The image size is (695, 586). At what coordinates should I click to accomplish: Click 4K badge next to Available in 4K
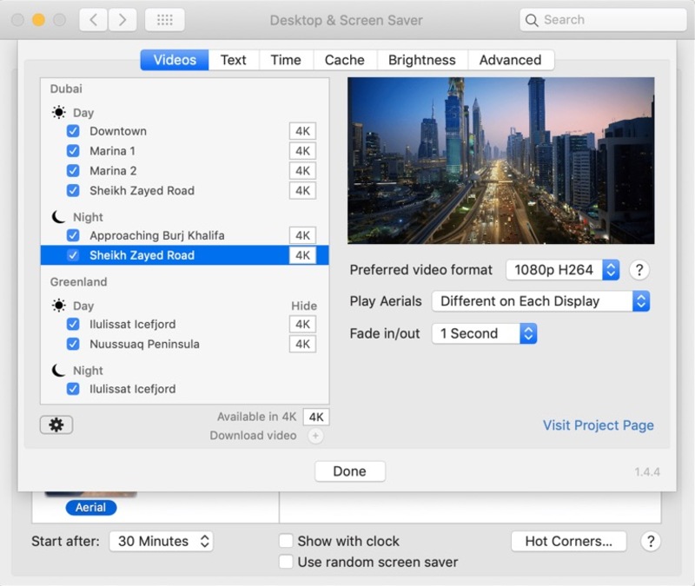click(316, 417)
